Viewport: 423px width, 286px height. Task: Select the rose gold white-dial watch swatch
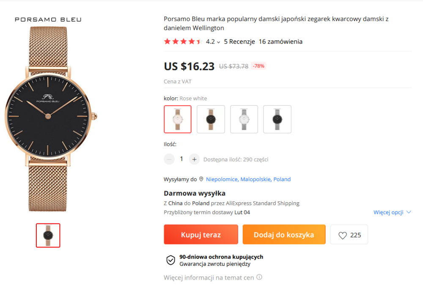178,119
